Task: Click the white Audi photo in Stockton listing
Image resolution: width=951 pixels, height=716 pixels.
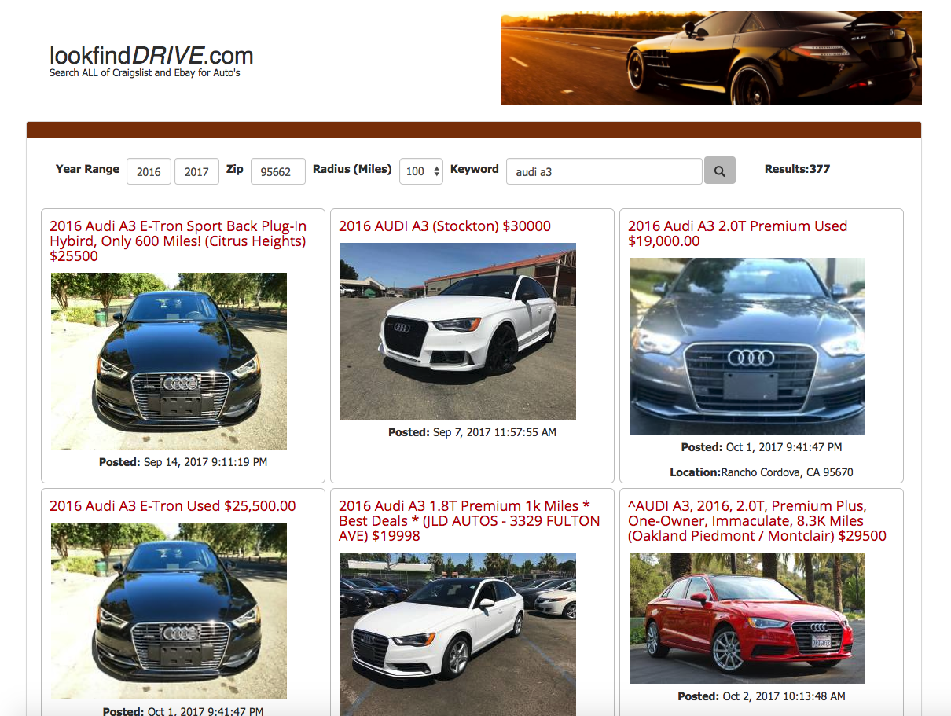Action: [x=457, y=331]
